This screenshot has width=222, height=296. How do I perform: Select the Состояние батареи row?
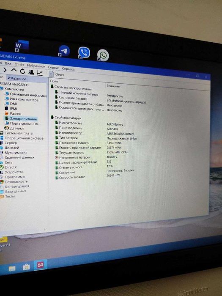tap(101, 100)
